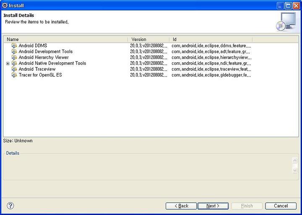Sort by the Name column header
Viewport: 302px width, 215px height.
[x=66, y=39]
